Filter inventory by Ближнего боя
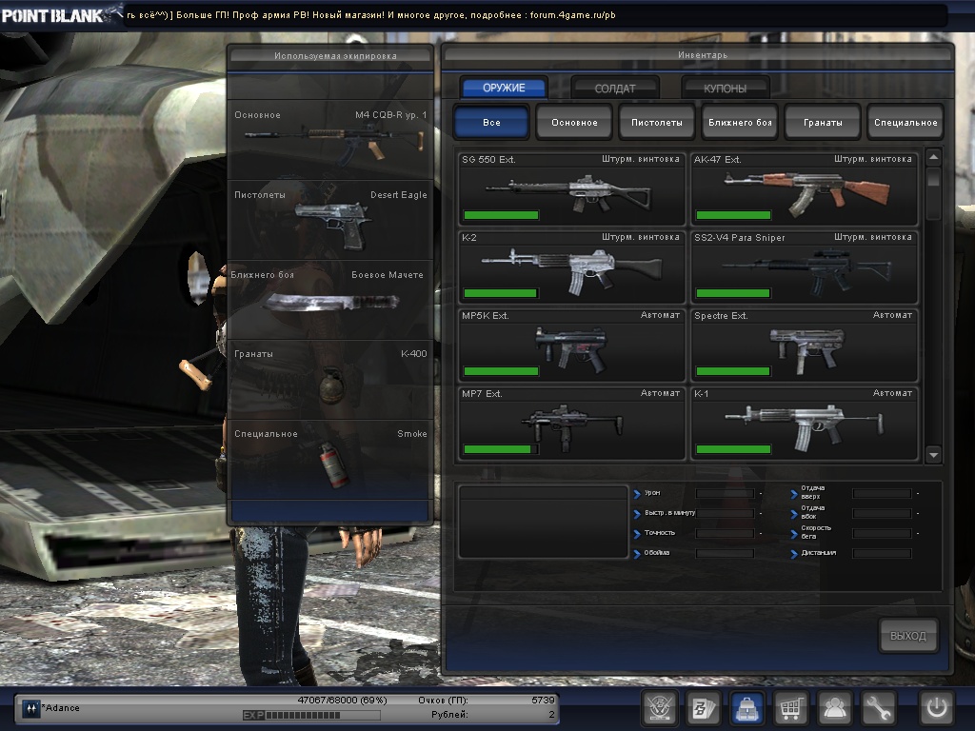The image size is (975, 731). pyautogui.click(x=740, y=122)
